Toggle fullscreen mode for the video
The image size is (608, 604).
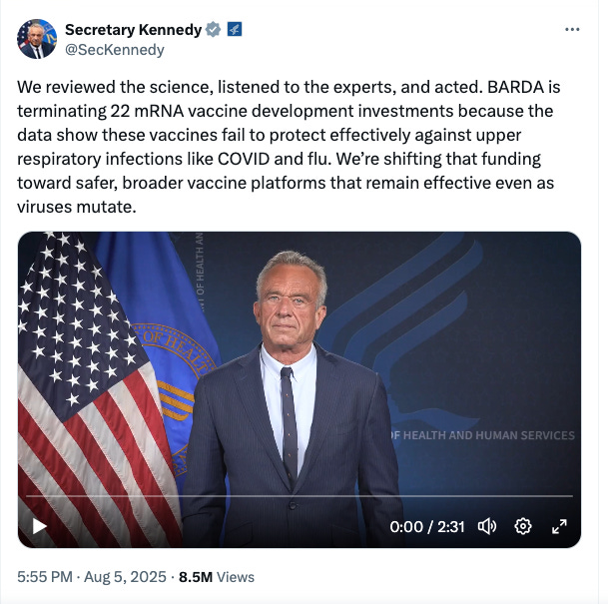pyautogui.click(x=559, y=526)
